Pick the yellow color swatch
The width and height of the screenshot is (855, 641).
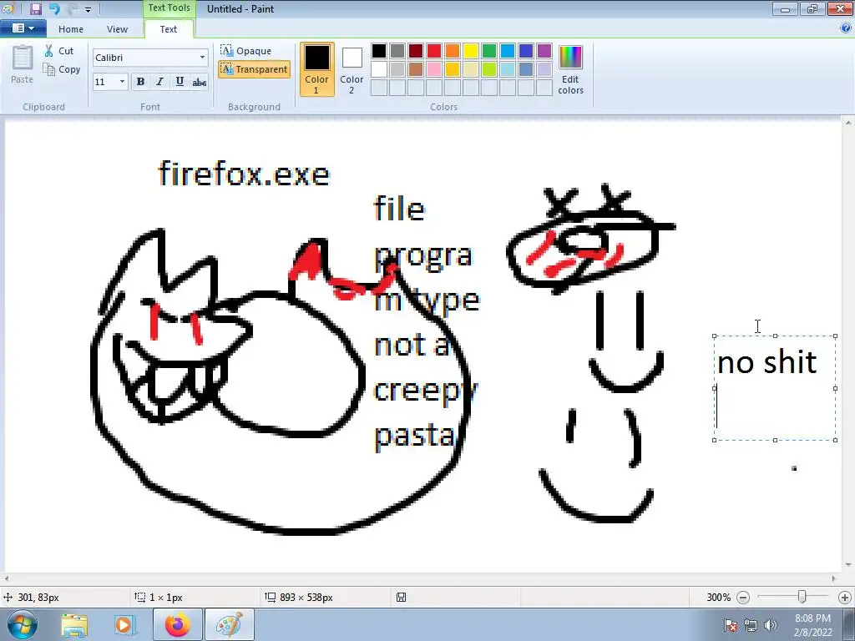(x=471, y=51)
